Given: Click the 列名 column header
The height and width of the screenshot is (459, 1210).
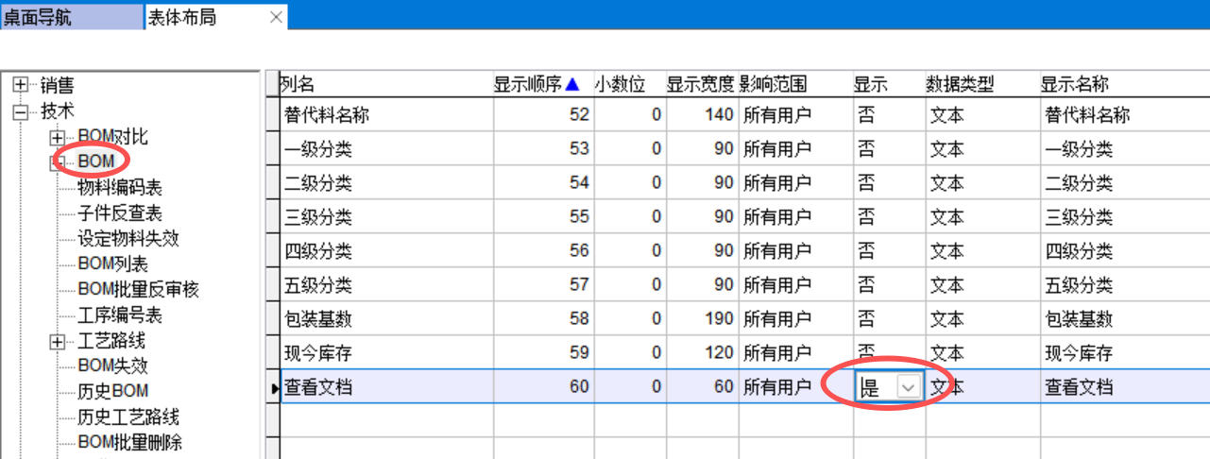Looking at the screenshot, I should 297,85.
